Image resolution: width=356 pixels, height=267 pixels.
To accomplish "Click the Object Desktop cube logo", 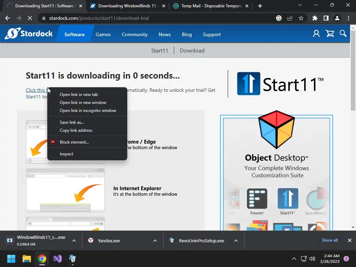I will [276, 129].
